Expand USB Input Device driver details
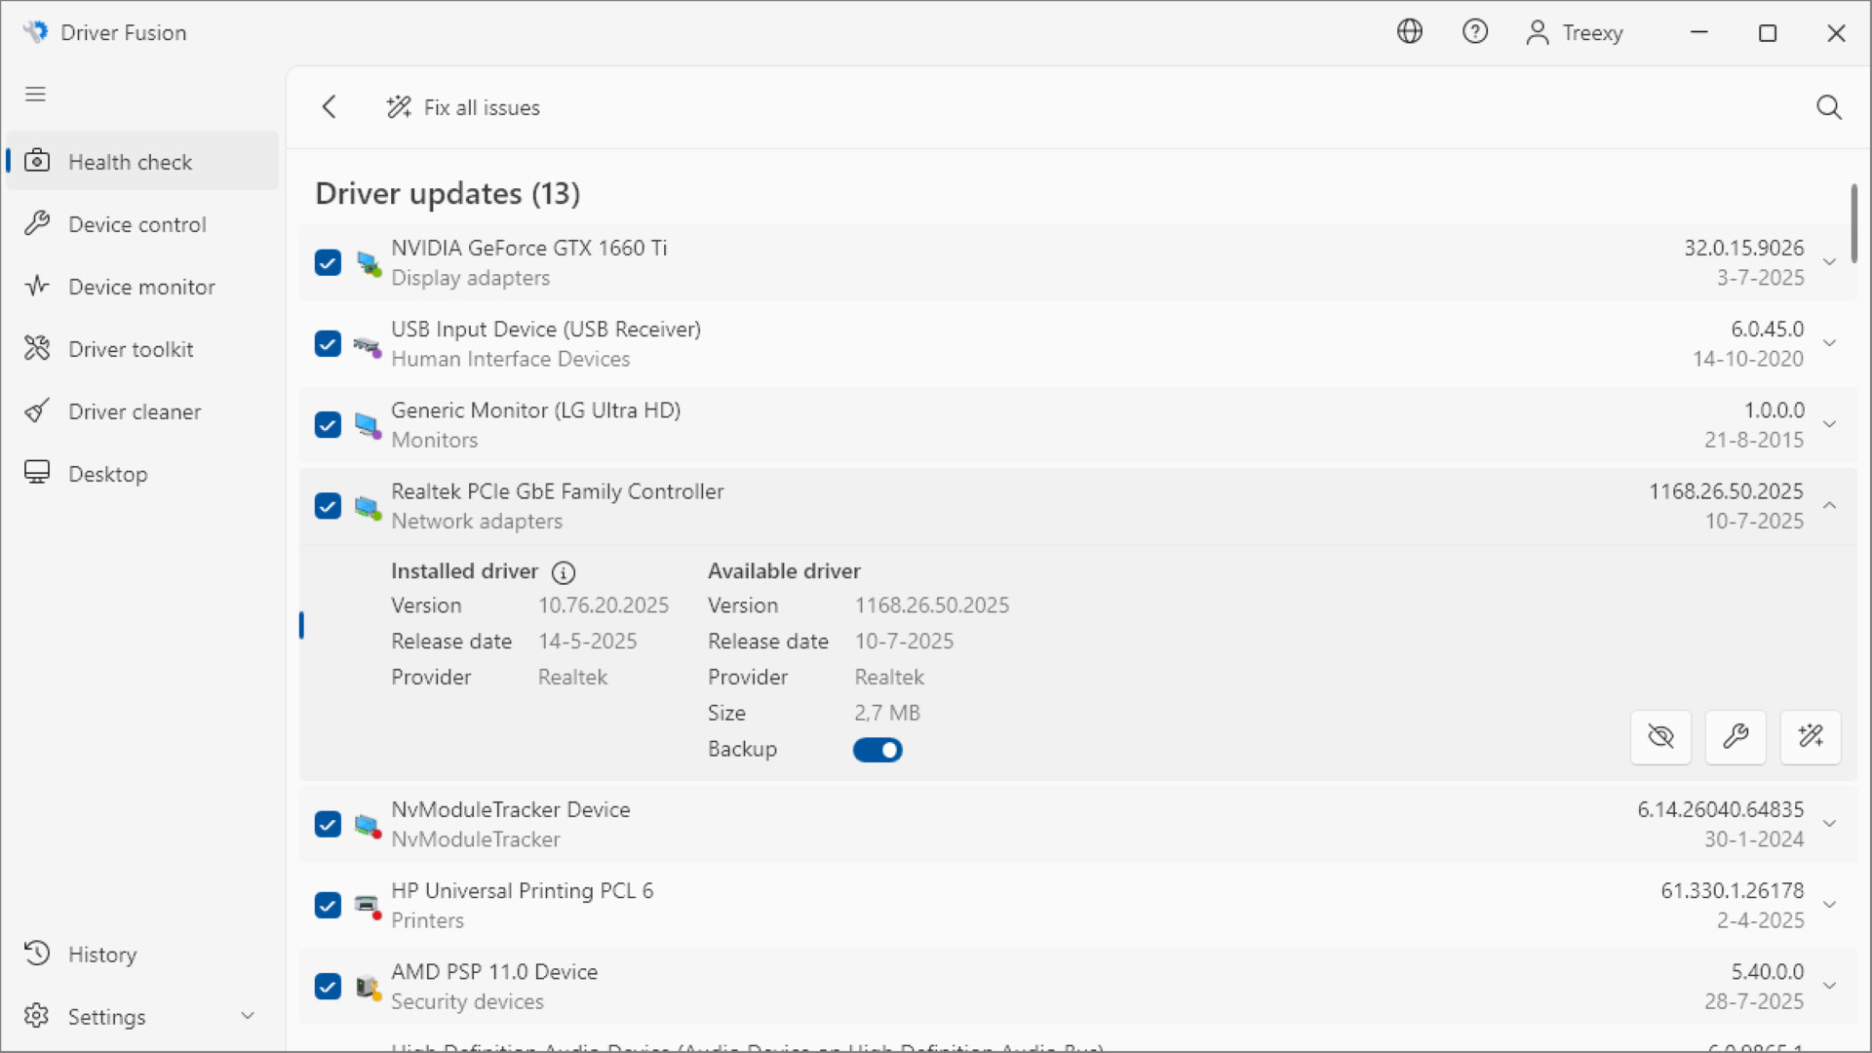Viewport: 1872px width, 1053px height. (1829, 343)
